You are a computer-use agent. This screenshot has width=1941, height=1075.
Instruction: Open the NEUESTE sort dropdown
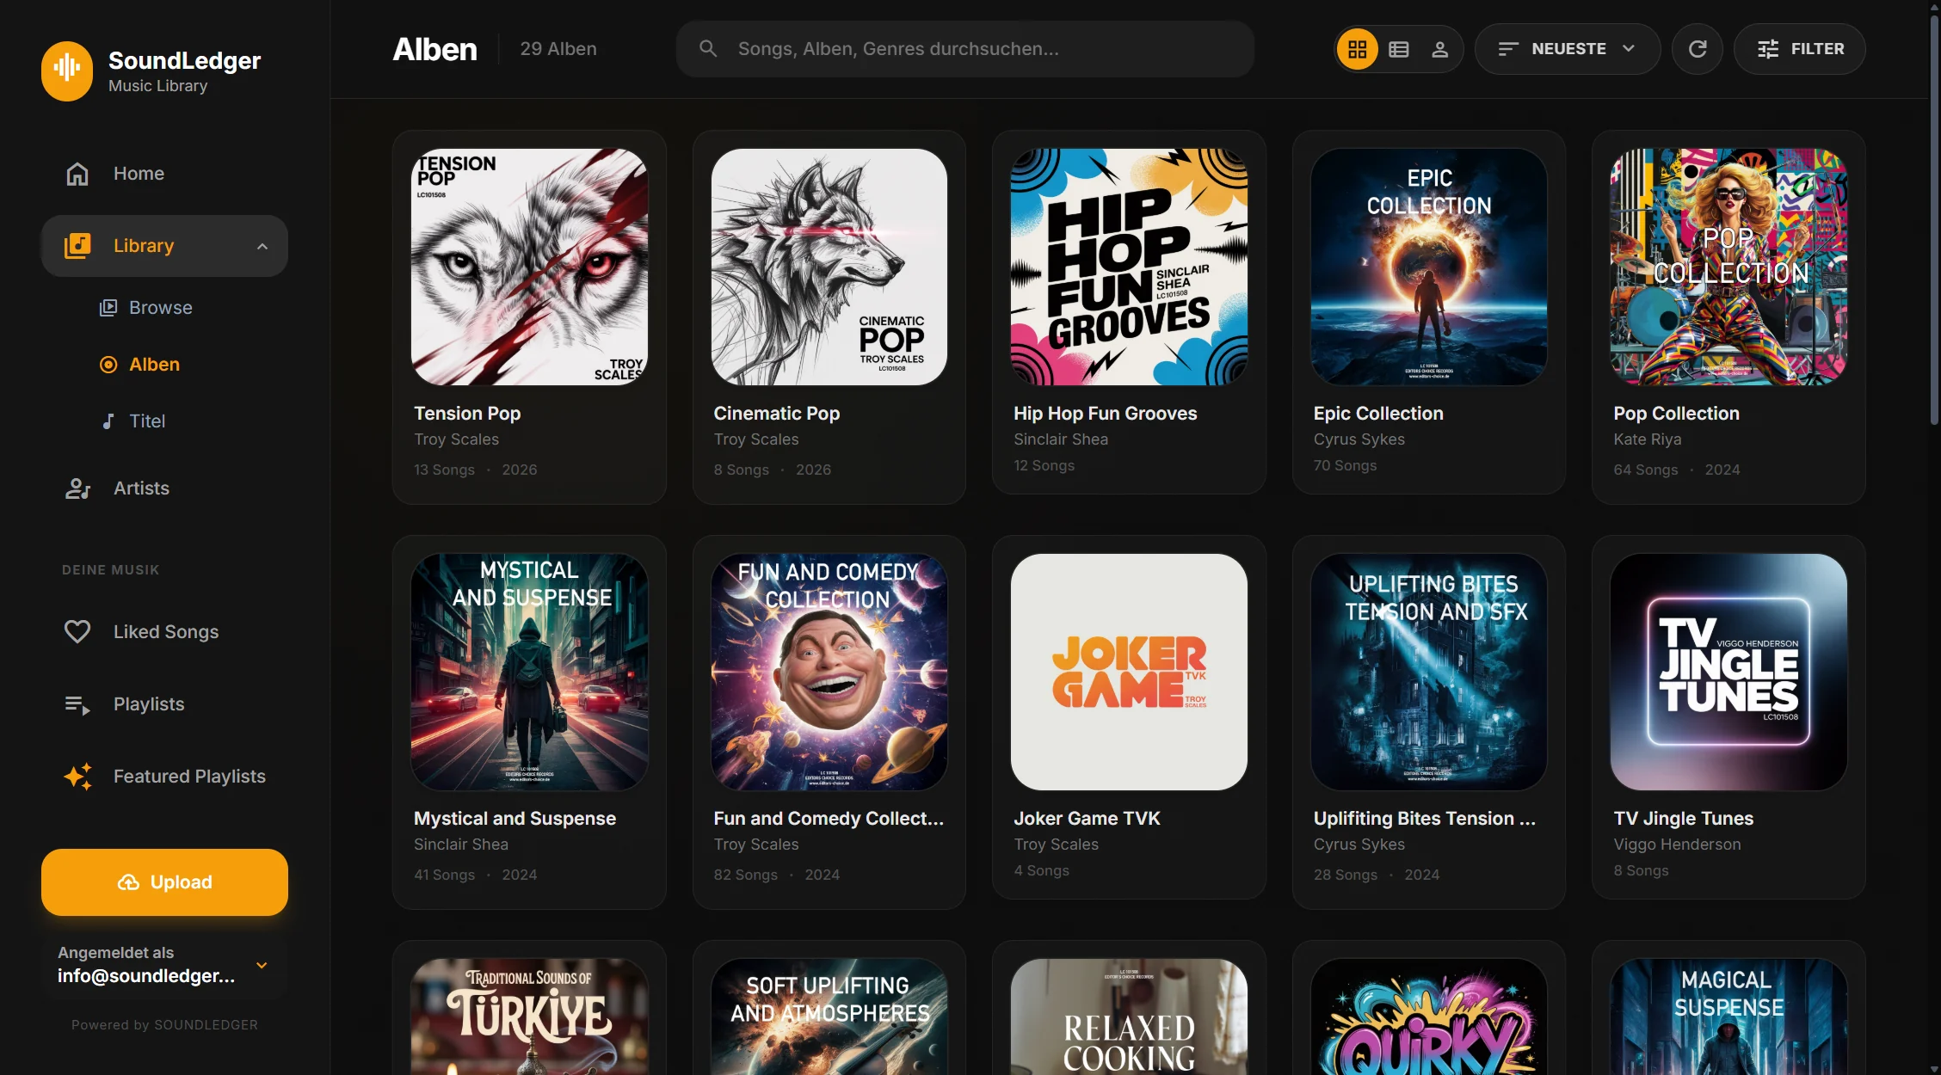click(x=1568, y=49)
